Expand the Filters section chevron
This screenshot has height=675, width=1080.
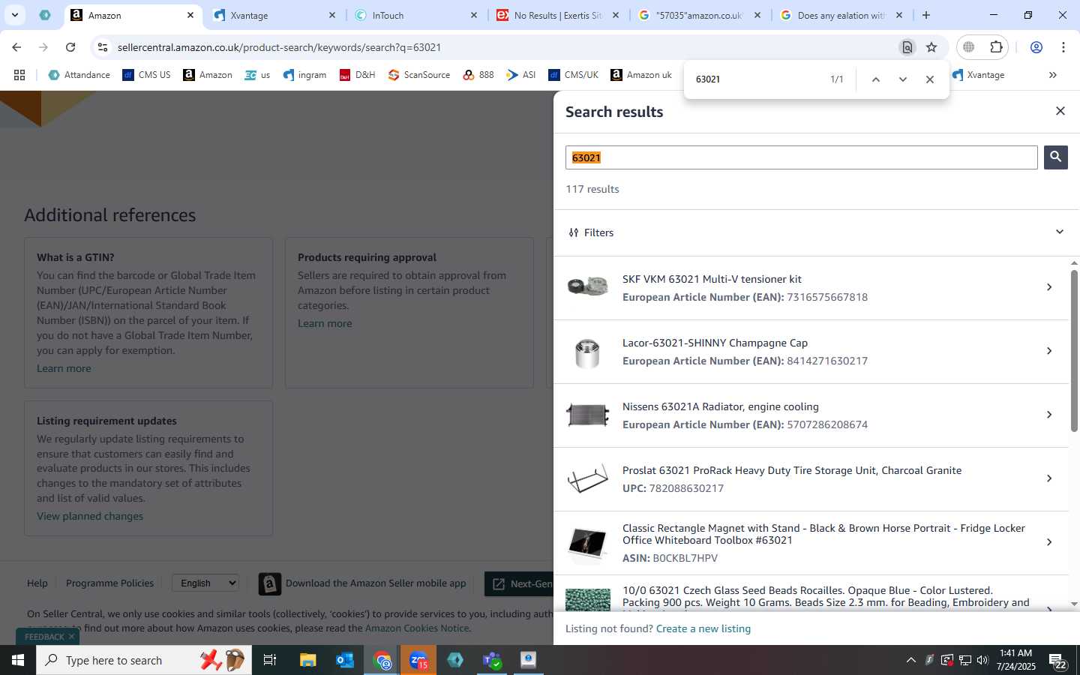pos(1059,232)
